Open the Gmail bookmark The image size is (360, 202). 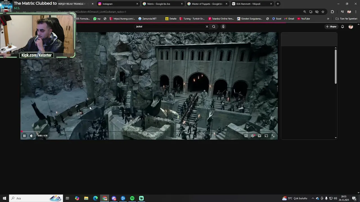(x=289, y=19)
